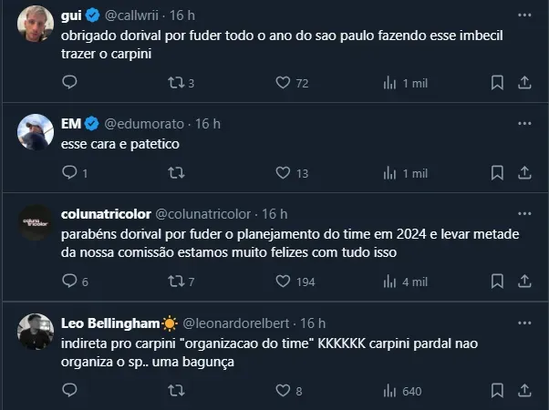Image resolution: width=549 pixels, height=410 pixels.
Task: Like EM's tweet with 13 likes
Action: click(283, 173)
